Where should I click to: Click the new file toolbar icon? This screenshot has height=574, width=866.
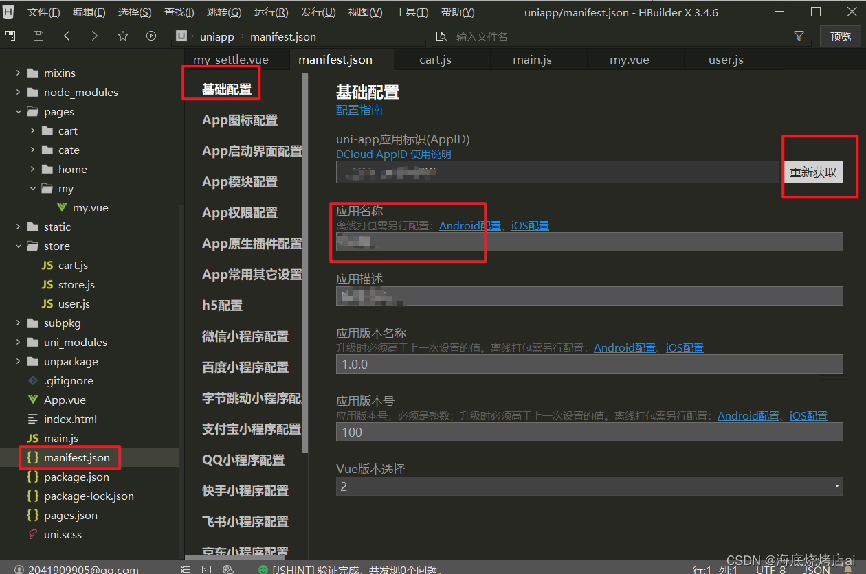click(x=10, y=36)
